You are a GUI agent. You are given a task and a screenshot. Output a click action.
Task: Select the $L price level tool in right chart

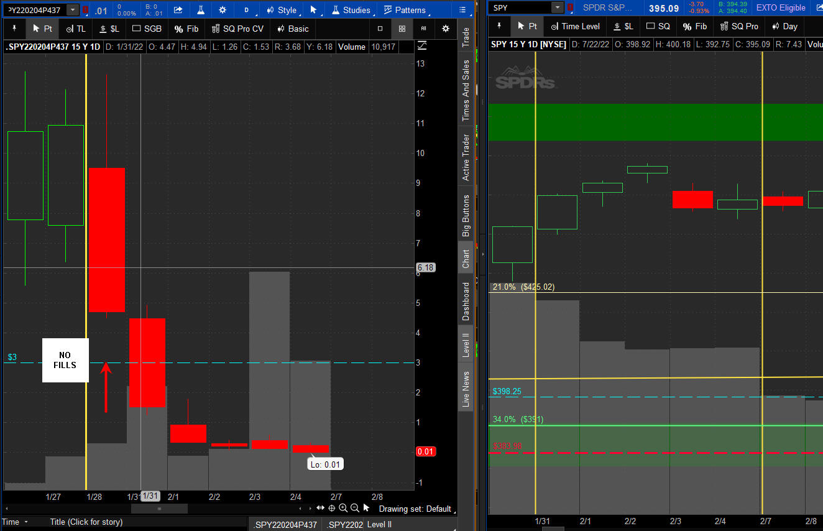point(623,26)
